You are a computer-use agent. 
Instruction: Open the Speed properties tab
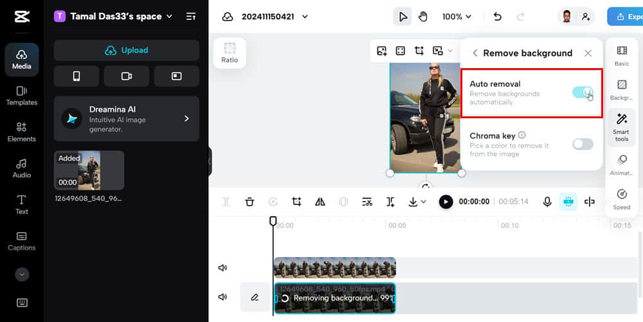(x=622, y=199)
